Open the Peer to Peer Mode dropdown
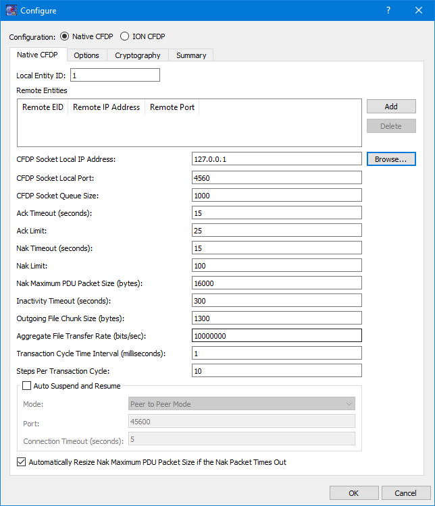 241,404
